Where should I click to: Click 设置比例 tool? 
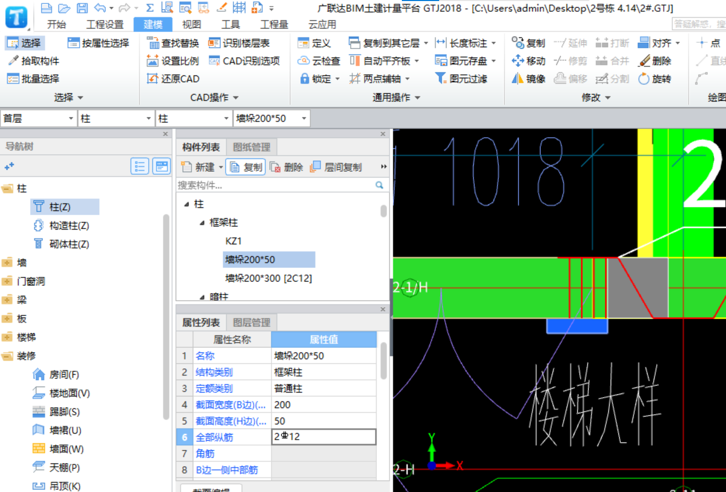(x=173, y=61)
